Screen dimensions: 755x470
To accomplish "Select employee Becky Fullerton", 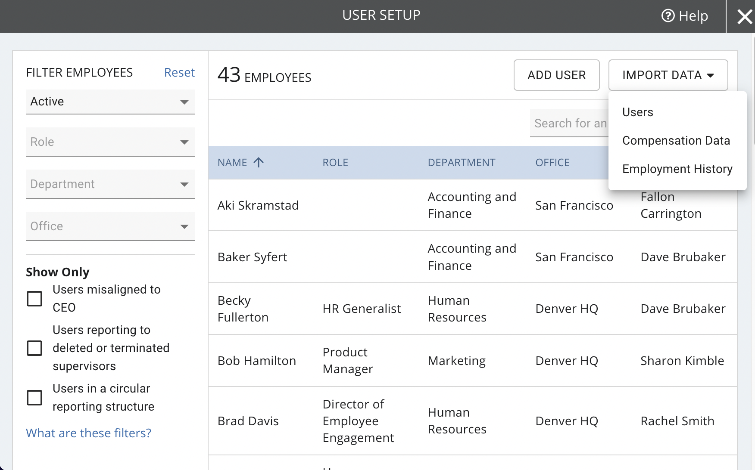I will 243,309.
